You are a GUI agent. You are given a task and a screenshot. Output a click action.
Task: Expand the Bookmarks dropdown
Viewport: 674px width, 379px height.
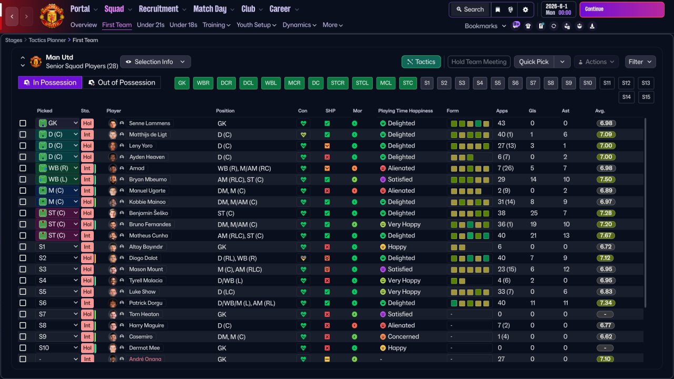[485, 26]
